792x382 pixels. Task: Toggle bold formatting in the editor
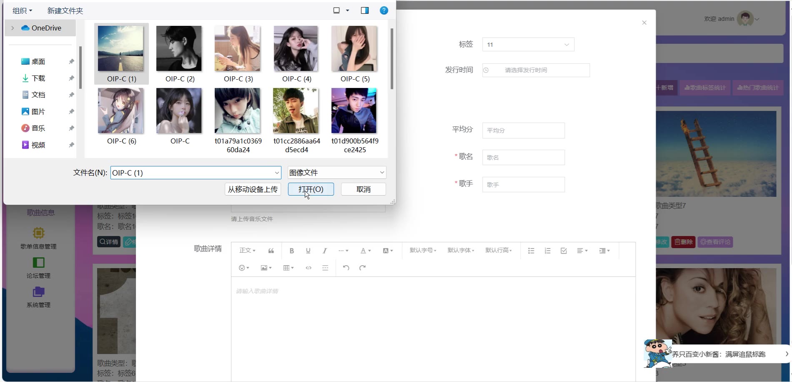[x=291, y=251]
